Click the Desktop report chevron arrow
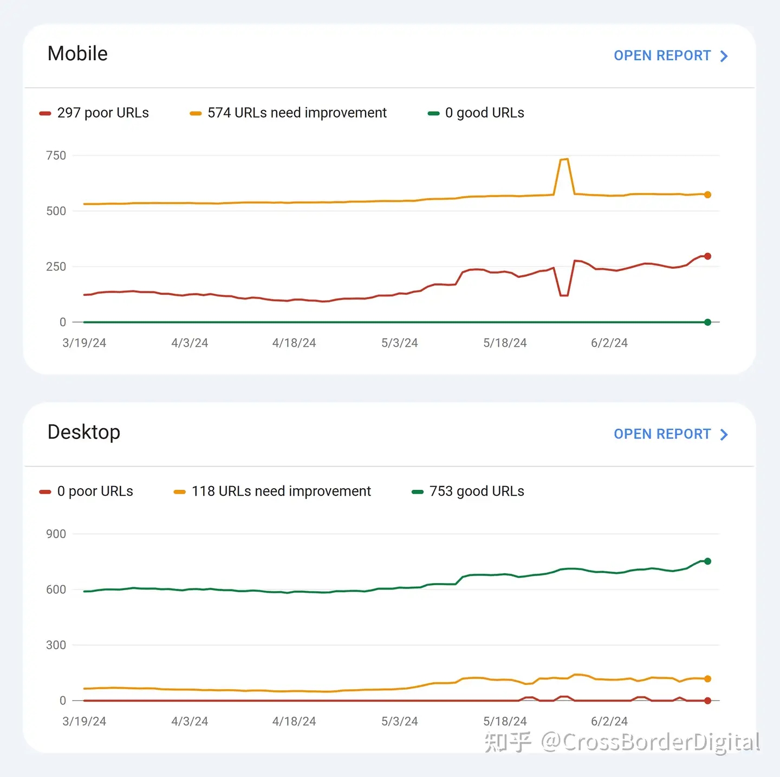780x777 pixels. click(724, 435)
